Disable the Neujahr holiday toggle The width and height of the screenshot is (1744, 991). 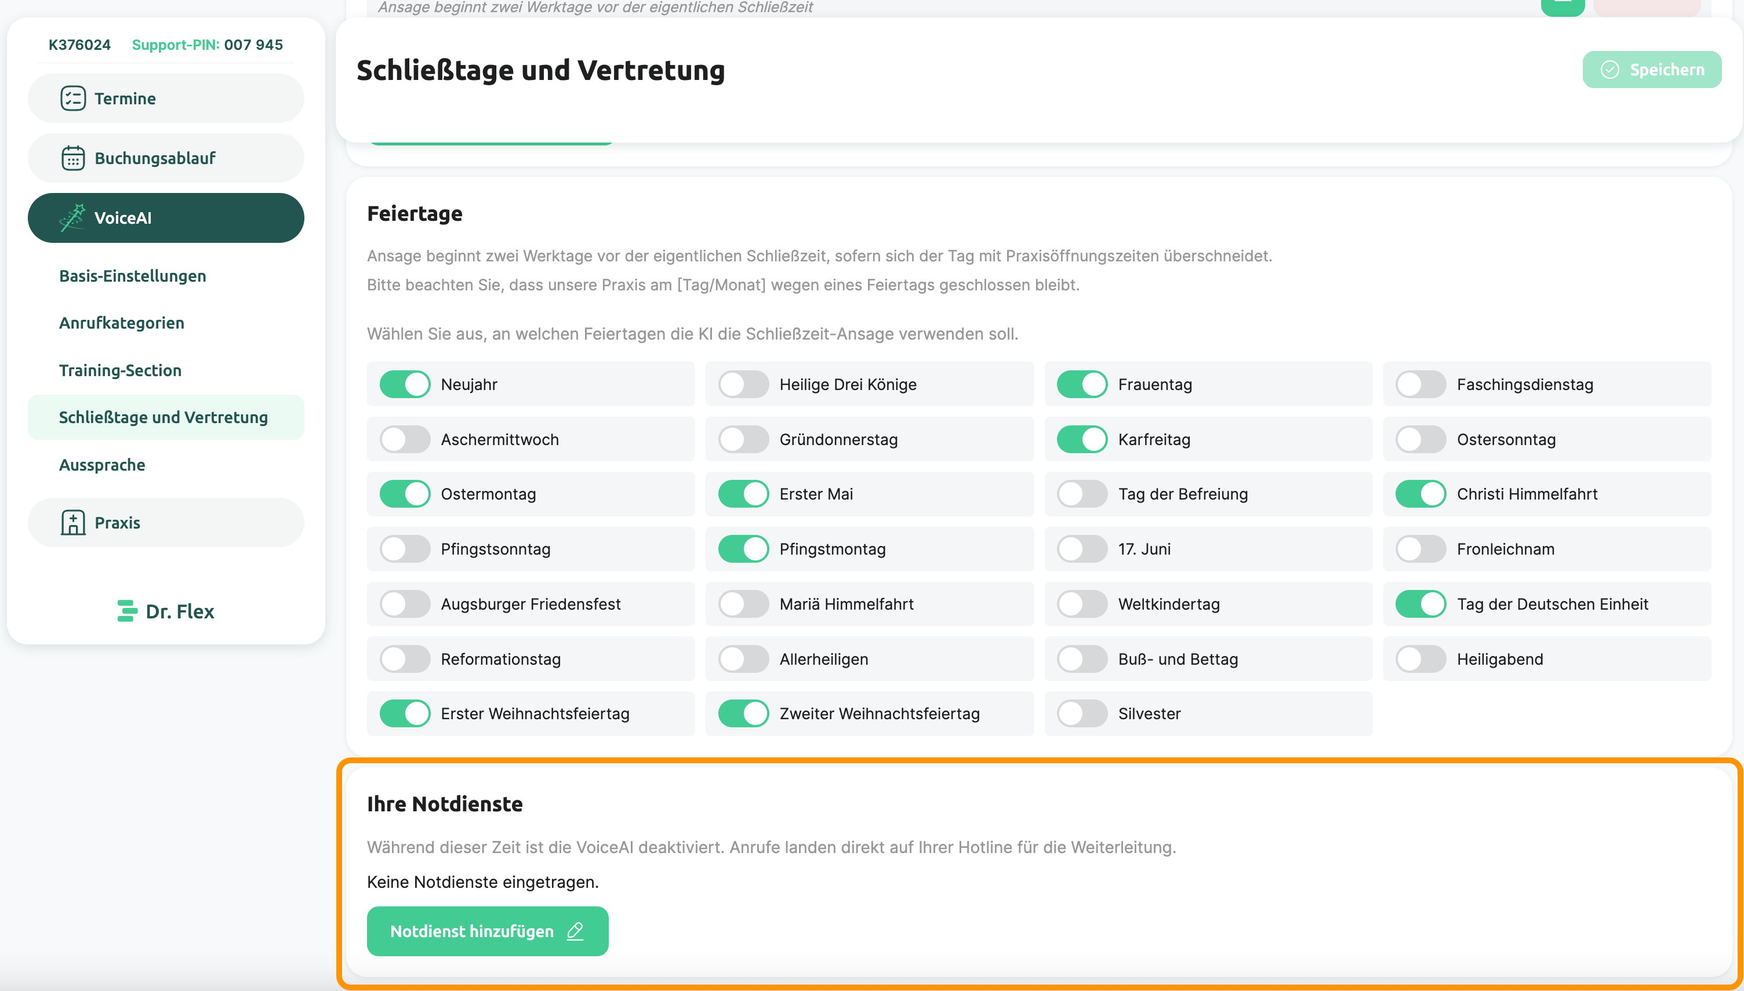tap(405, 384)
